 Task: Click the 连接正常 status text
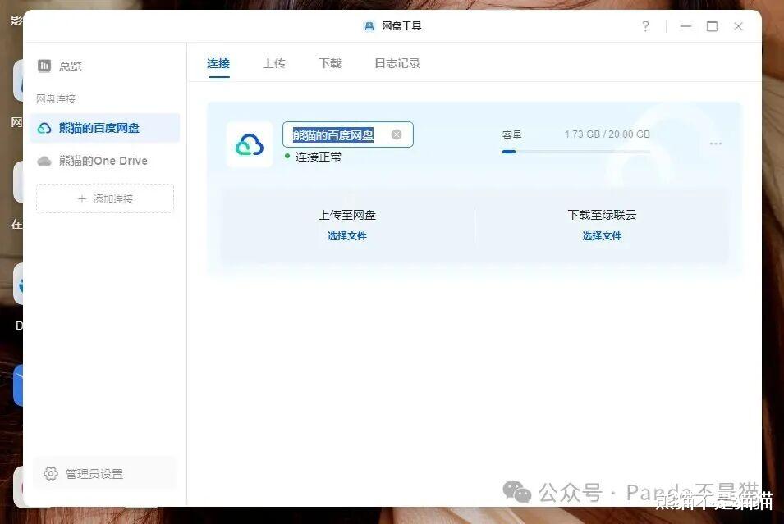[318, 157]
